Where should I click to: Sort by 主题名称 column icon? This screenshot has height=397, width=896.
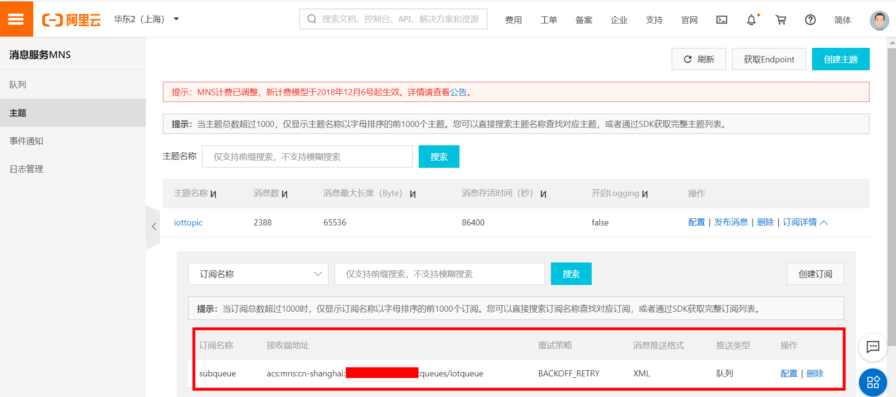tap(214, 194)
